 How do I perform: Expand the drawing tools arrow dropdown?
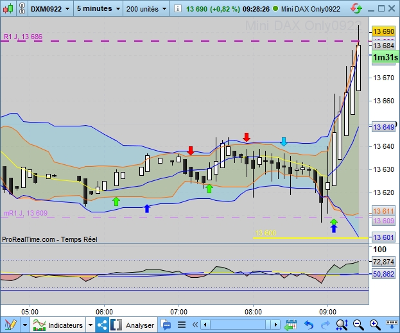(x=25, y=325)
